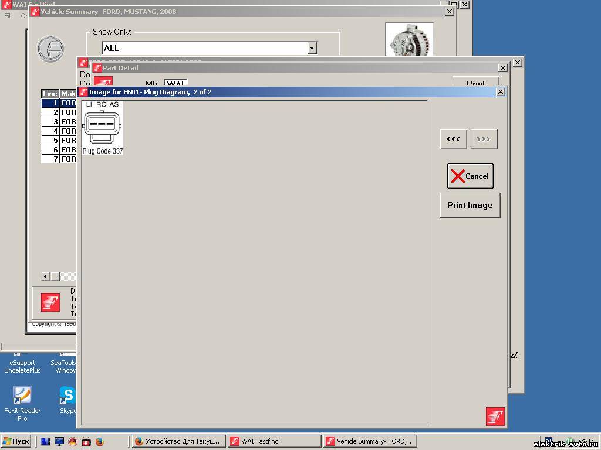Select line 6 row in Vehicle Summary table
601x450 pixels.
pos(59,149)
